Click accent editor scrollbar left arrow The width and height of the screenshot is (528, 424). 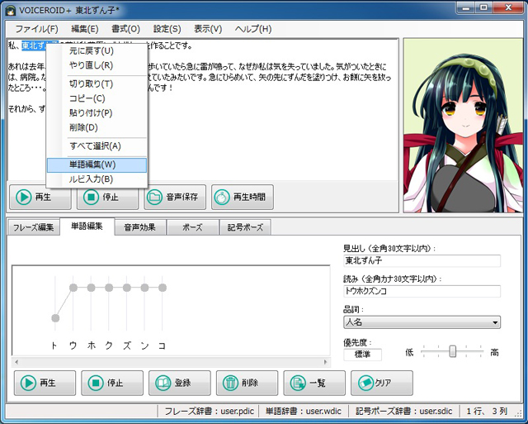[x=16, y=362]
